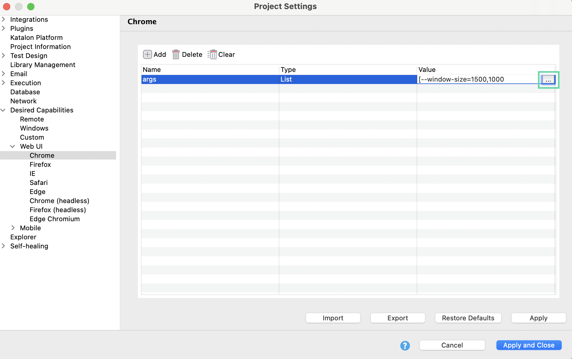Collapse the Web UI subtree
Screen dimensions: 572x359
pos(13,147)
